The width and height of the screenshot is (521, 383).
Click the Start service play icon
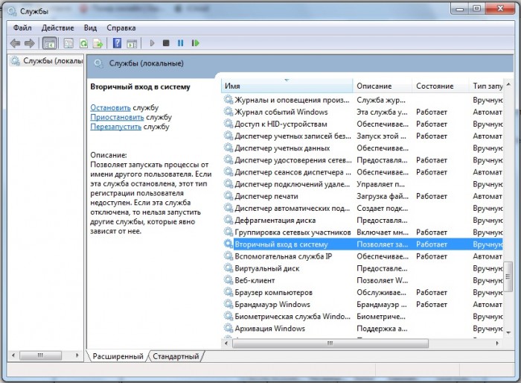coord(152,43)
